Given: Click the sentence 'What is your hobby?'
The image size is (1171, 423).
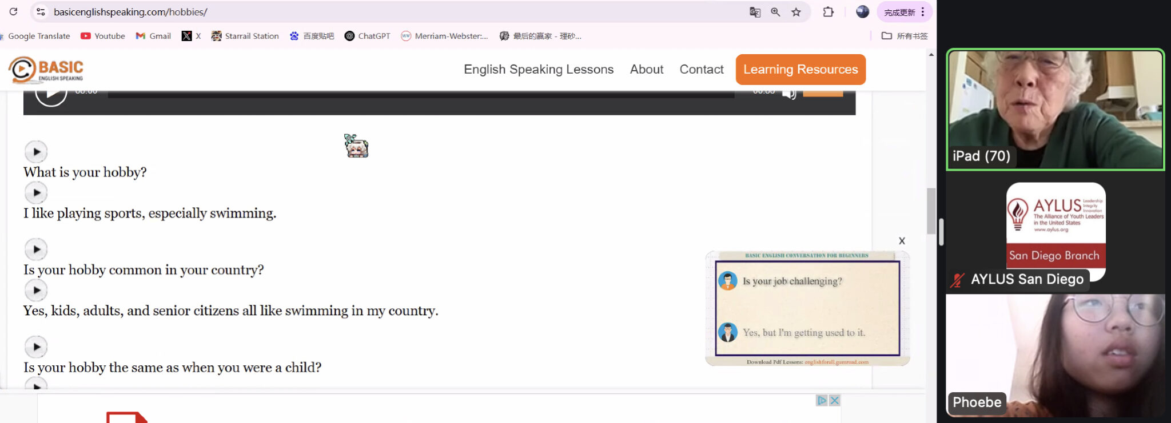Looking at the screenshot, I should pos(85,172).
